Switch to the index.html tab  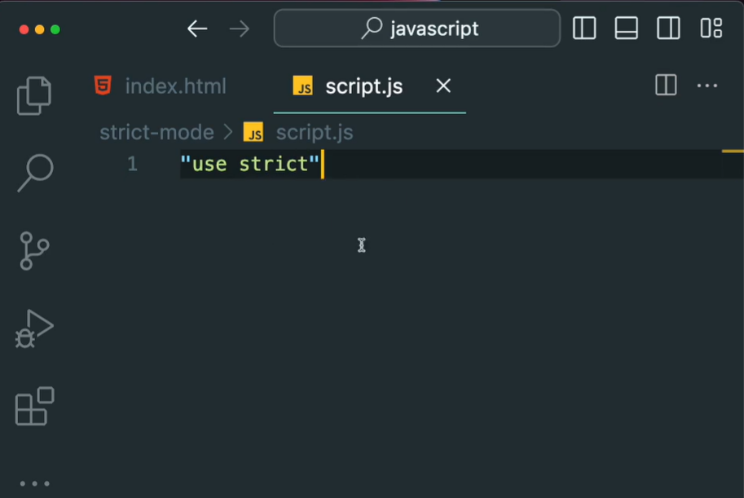click(x=175, y=86)
